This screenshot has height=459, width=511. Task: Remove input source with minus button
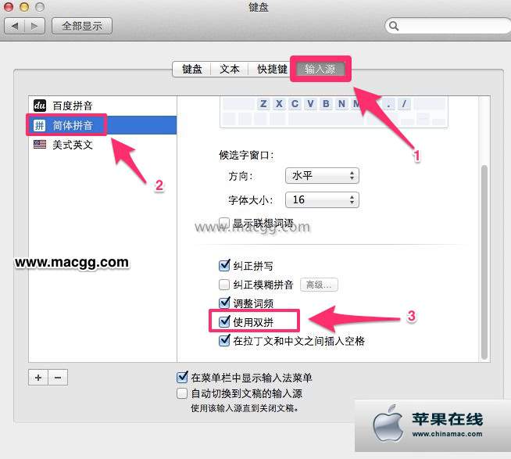click(x=58, y=378)
